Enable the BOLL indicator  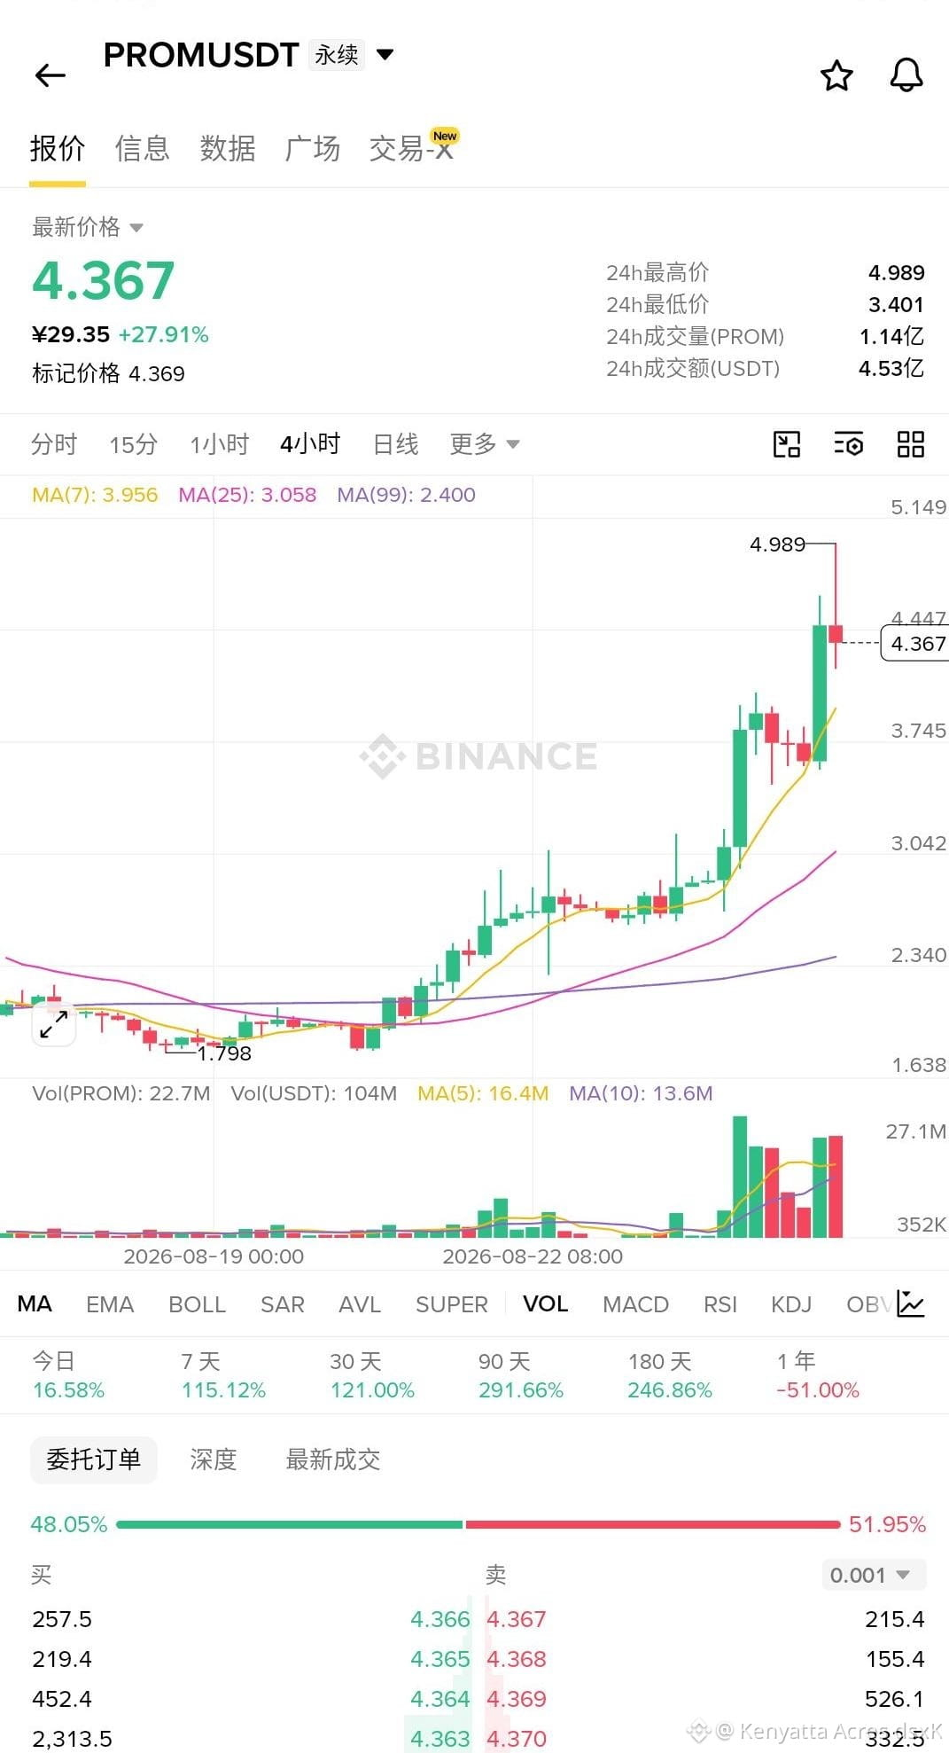[x=198, y=1303]
